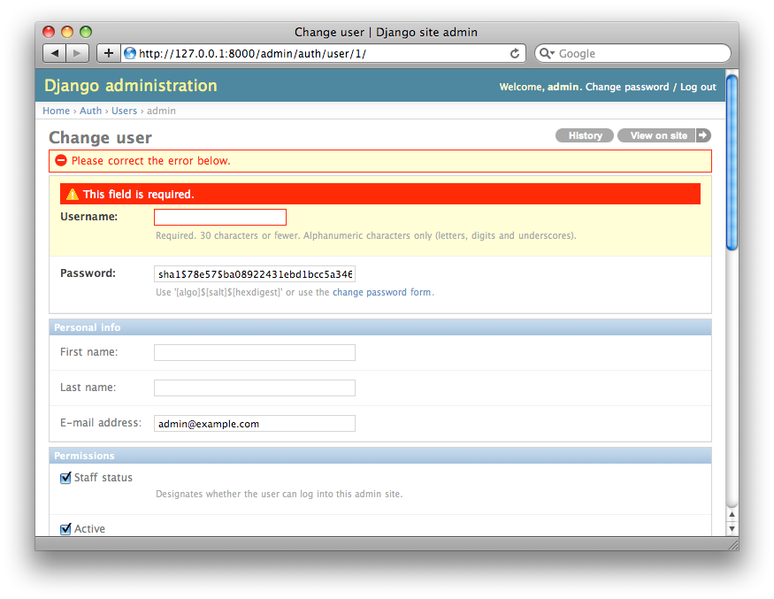Screen dimensions: 774x599
Task: Log out of Django administration
Action: pos(698,87)
